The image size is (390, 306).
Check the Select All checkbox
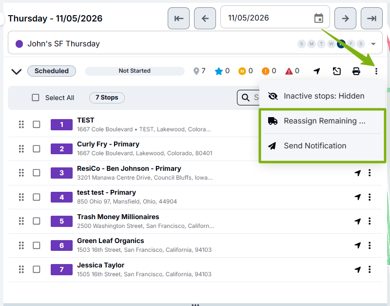36,98
